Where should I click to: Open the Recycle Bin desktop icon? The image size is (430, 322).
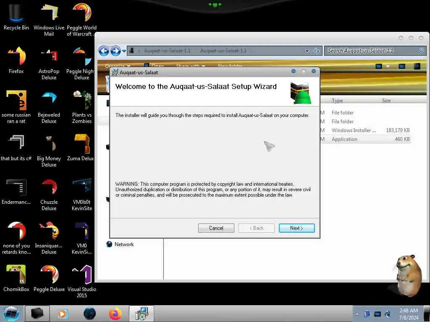[x=16, y=16]
